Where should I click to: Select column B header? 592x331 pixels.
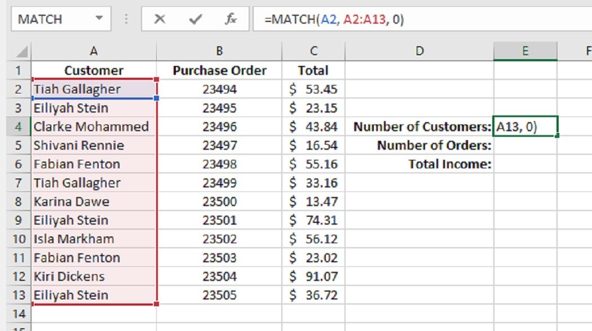[x=219, y=51]
